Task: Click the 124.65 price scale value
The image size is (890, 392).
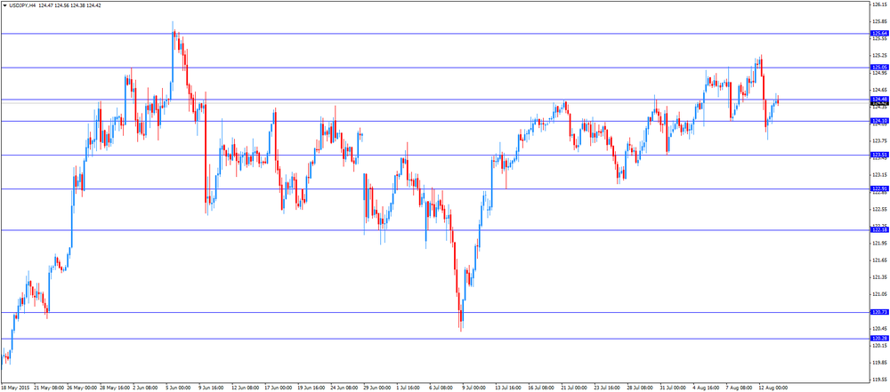Action: 880,90
